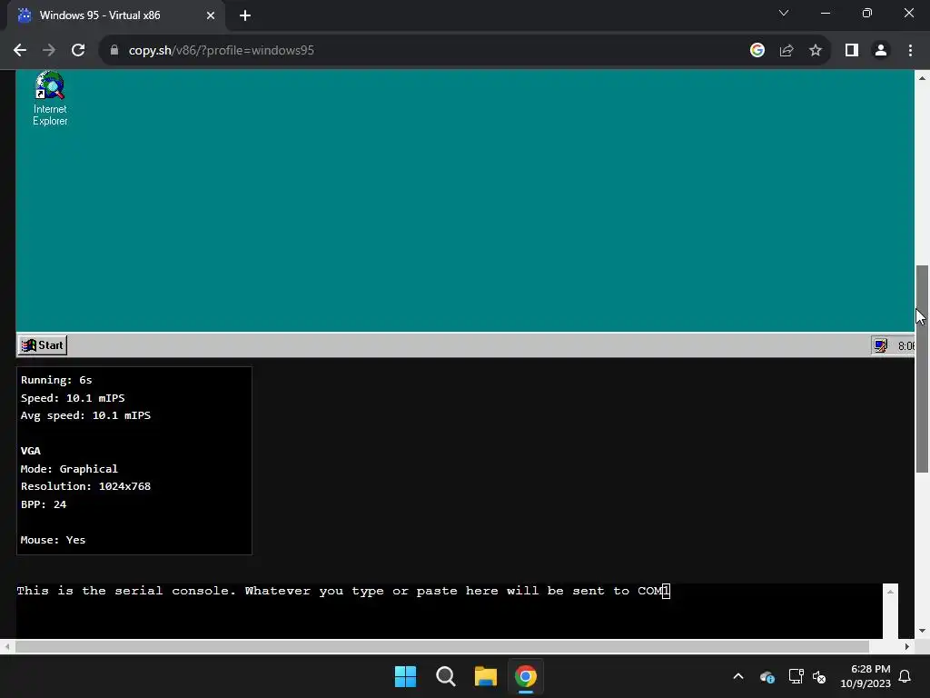View site security lock information

(114, 51)
